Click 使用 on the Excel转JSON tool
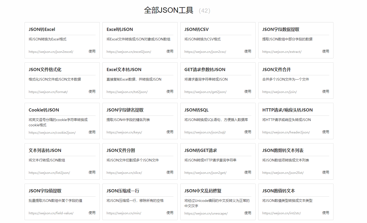Image resolution: width=367 pixels, height=223 pixels. tap(170, 52)
